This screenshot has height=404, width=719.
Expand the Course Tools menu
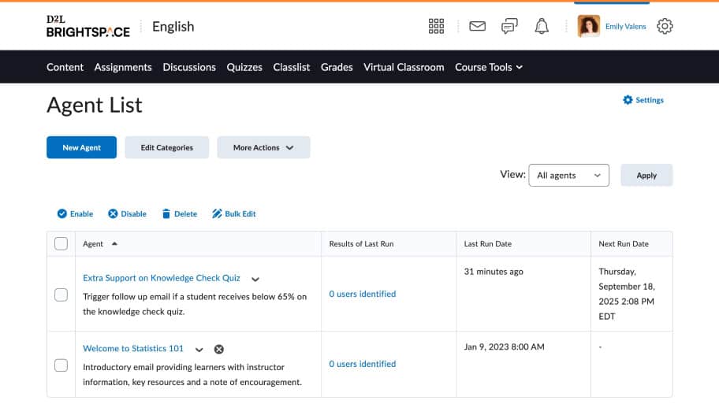pyautogui.click(x=489, y=68)
